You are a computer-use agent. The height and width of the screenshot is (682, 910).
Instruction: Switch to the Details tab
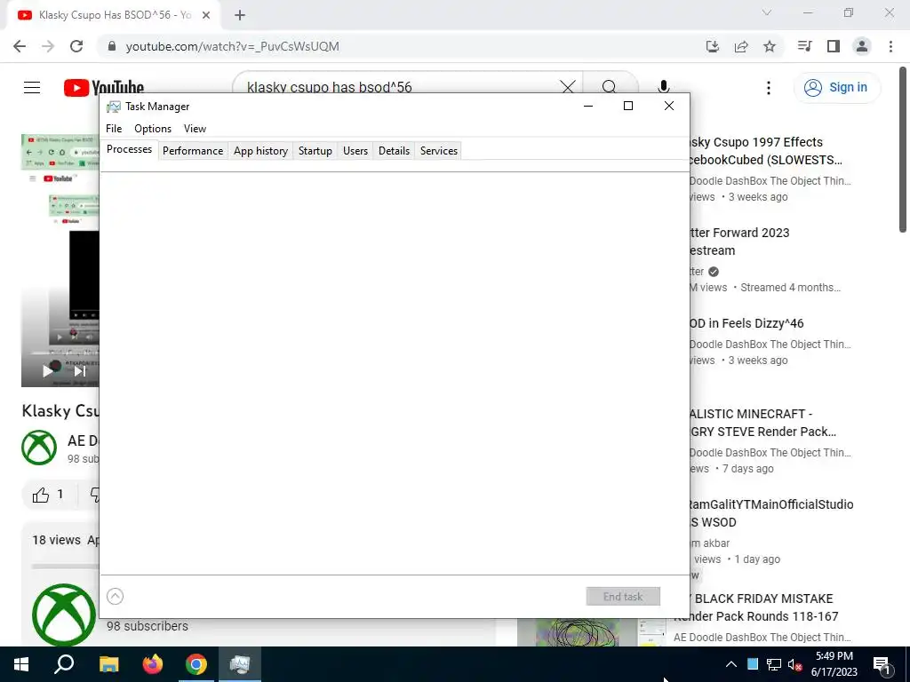[394, 151]
